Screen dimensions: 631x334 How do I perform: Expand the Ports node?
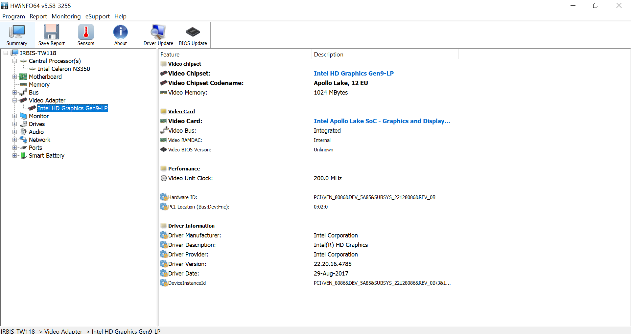[15, 147]
